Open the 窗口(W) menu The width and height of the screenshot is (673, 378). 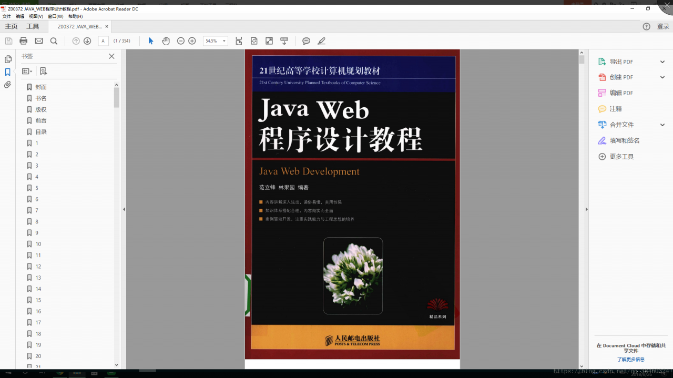[55, 16]
